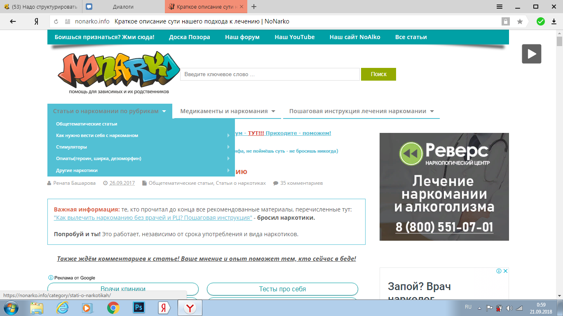The height and width of the screenshot is (316, 563).
Task: Select 'Общетематические статьи' in dropdown menu
Action: tap(87, 124)
